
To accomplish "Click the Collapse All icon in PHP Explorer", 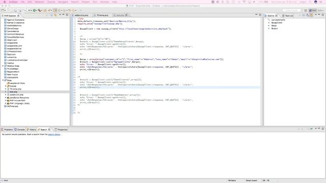I will click(x=52, y=15).
